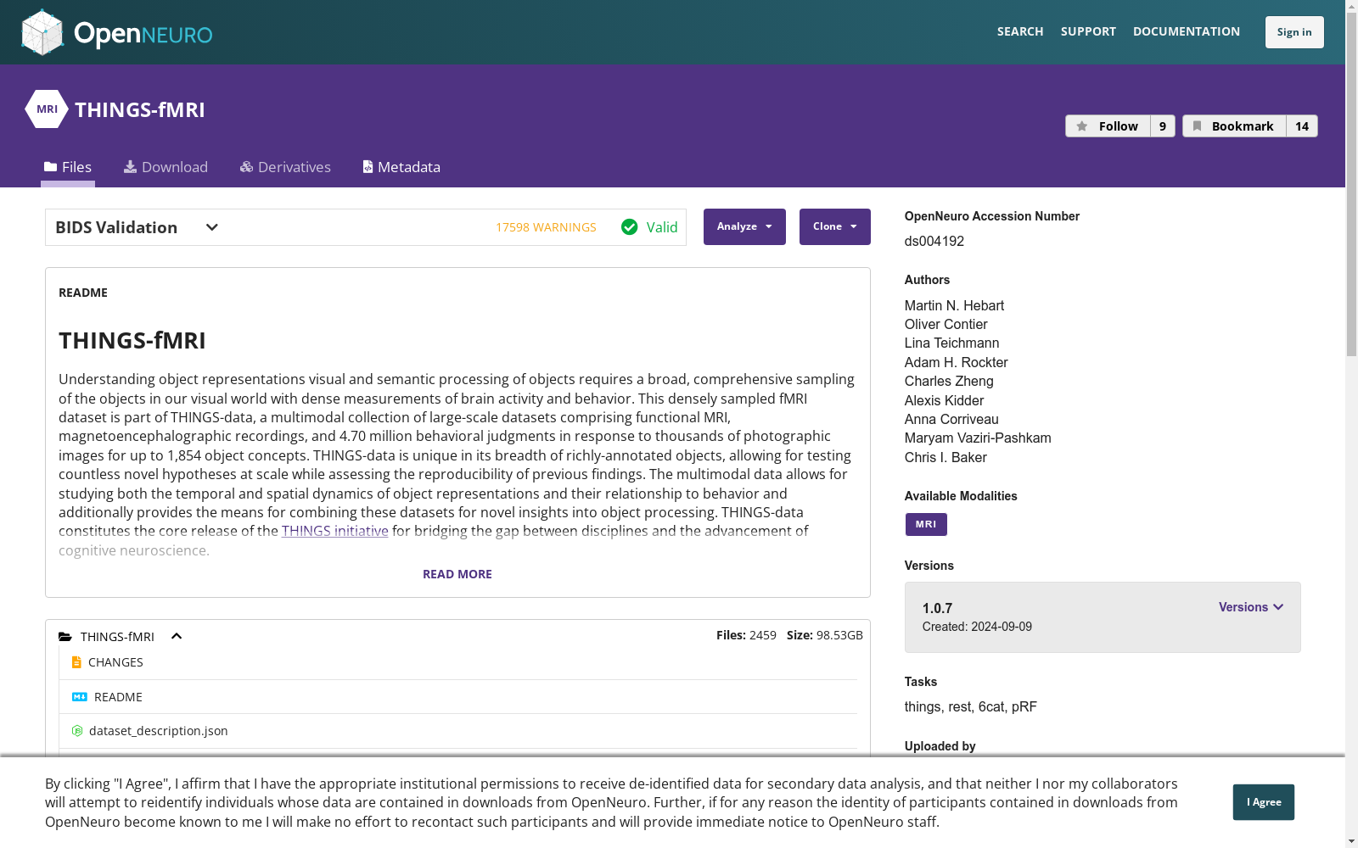Click the CHANGES file icon
The width and height of the screenshot is (1358, 848).
(x=76, y=662)
